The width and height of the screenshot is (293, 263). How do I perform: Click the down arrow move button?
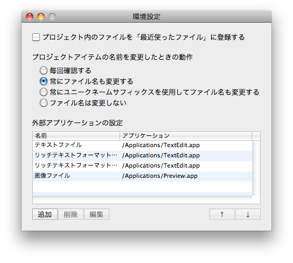[248, 214]
